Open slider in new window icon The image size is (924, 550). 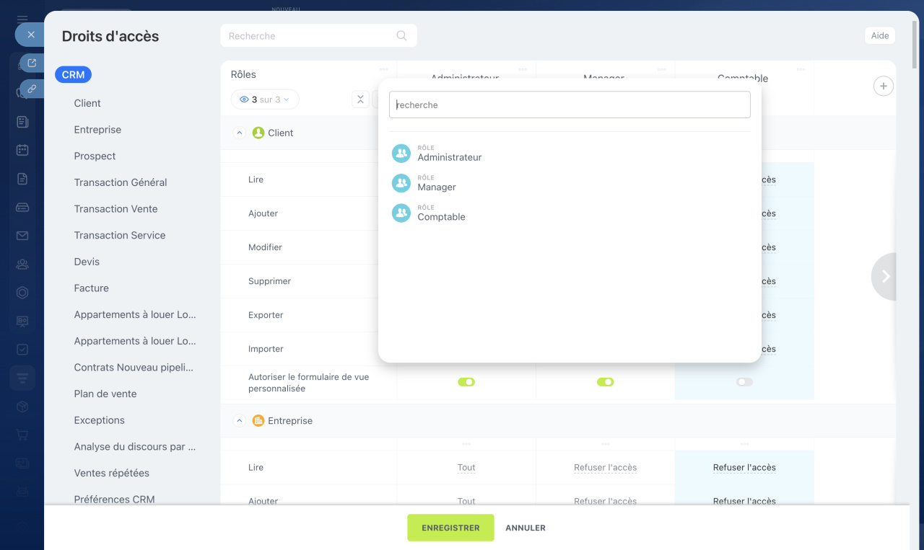31,63
